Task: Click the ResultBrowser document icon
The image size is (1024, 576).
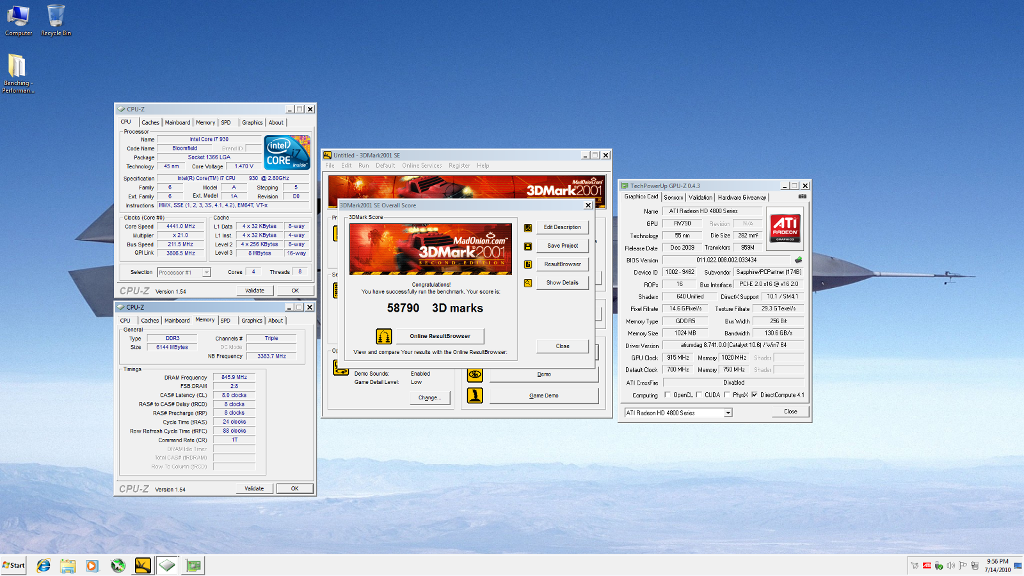Action: tap(528, 264)
